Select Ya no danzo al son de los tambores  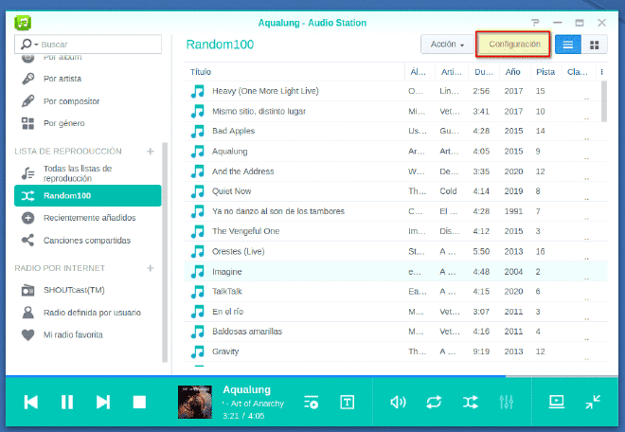coord(396,211)
